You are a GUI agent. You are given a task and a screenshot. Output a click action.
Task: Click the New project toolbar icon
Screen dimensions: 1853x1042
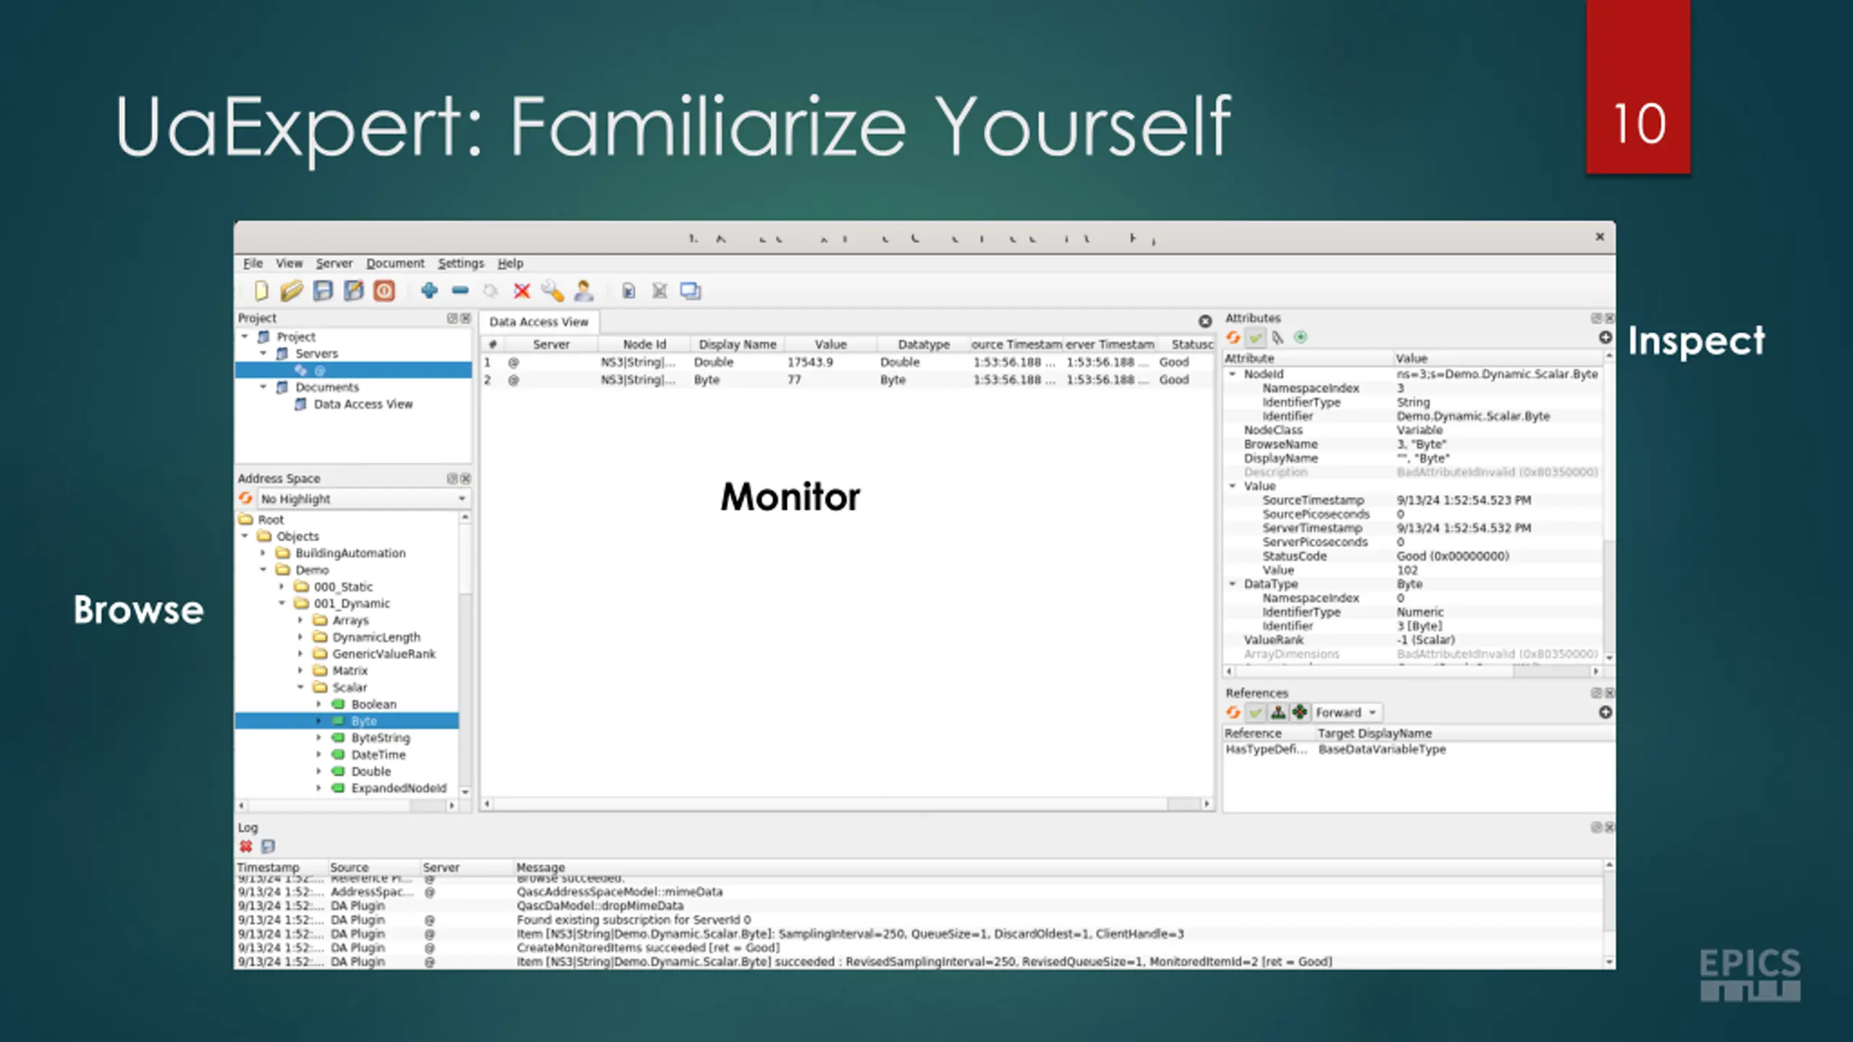pos(261,291)
